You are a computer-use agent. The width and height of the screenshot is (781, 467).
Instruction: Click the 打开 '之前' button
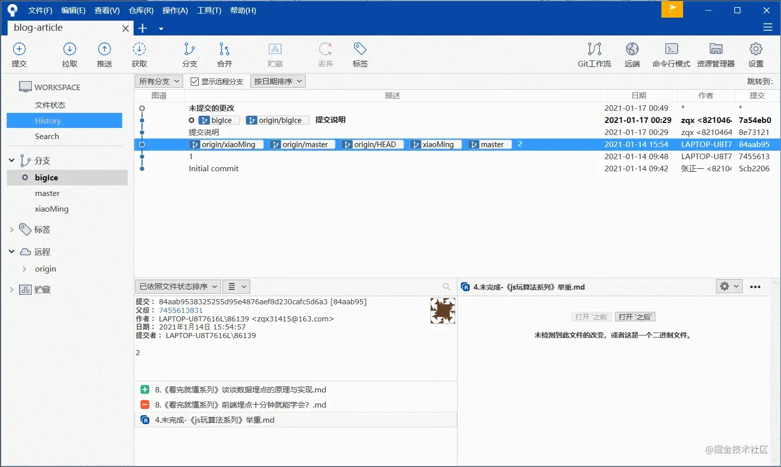coord(591,317)
